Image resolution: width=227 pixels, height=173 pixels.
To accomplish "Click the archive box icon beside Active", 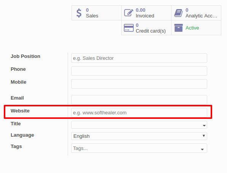I will tap(178, 28).
